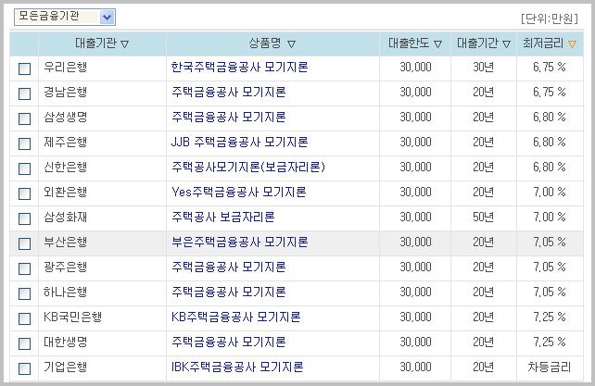Open KB주택금융공사 모기지론 link
Viewport: 595px width, 386px height.
point(235,318)
